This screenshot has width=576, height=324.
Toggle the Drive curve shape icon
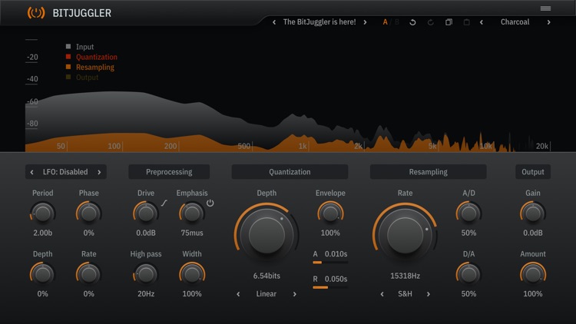[164, 203]
